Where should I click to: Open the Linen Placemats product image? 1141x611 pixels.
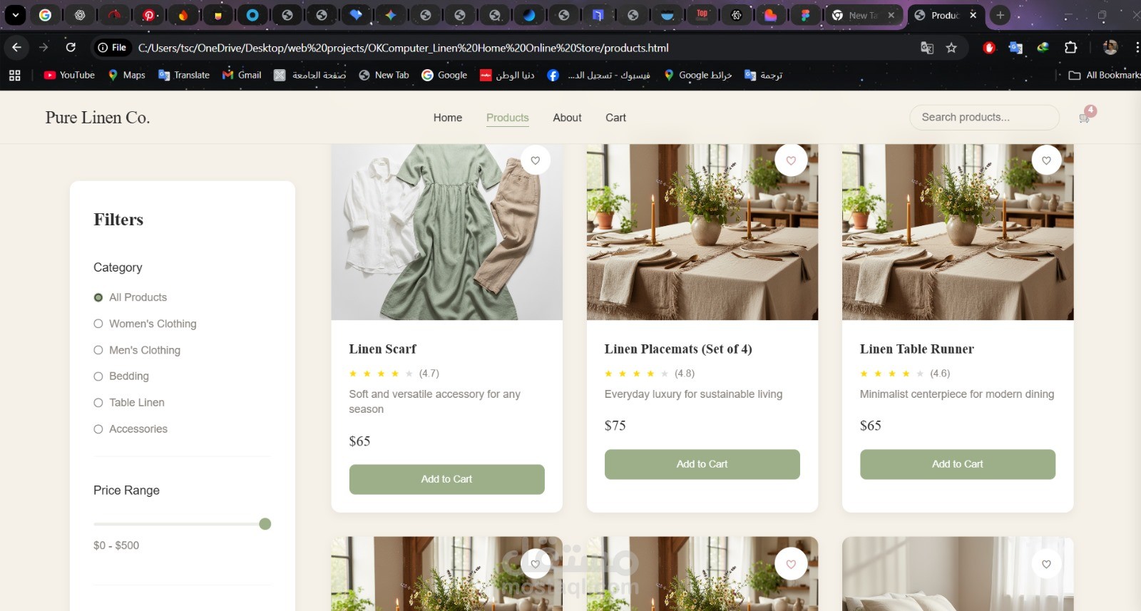pyautogui.click(x=702, y=232)
